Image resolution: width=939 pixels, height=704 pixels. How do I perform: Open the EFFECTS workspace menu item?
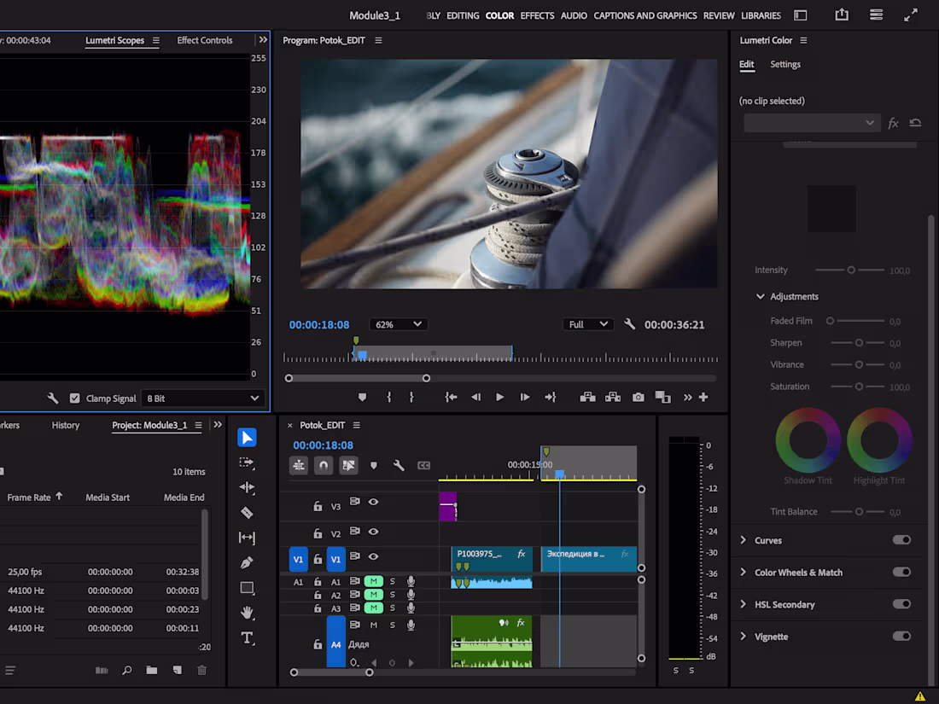(537, 15)
